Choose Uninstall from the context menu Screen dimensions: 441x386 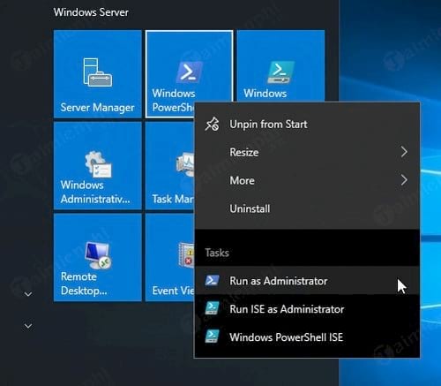click(307, 208)
